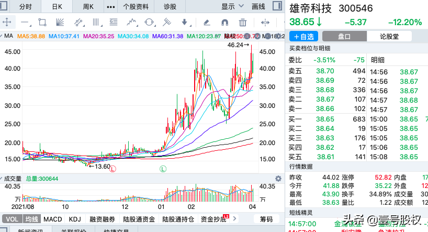Select the horizontal line drawing tool
Viewport: 428px width, 232px height.
[25, 22]
